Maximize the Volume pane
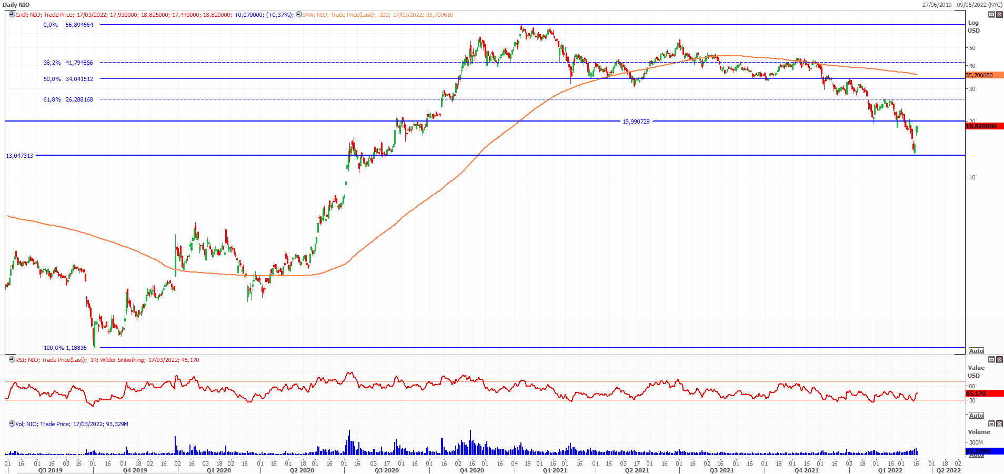Viewport: 1004px width, 474px height. 991,424
